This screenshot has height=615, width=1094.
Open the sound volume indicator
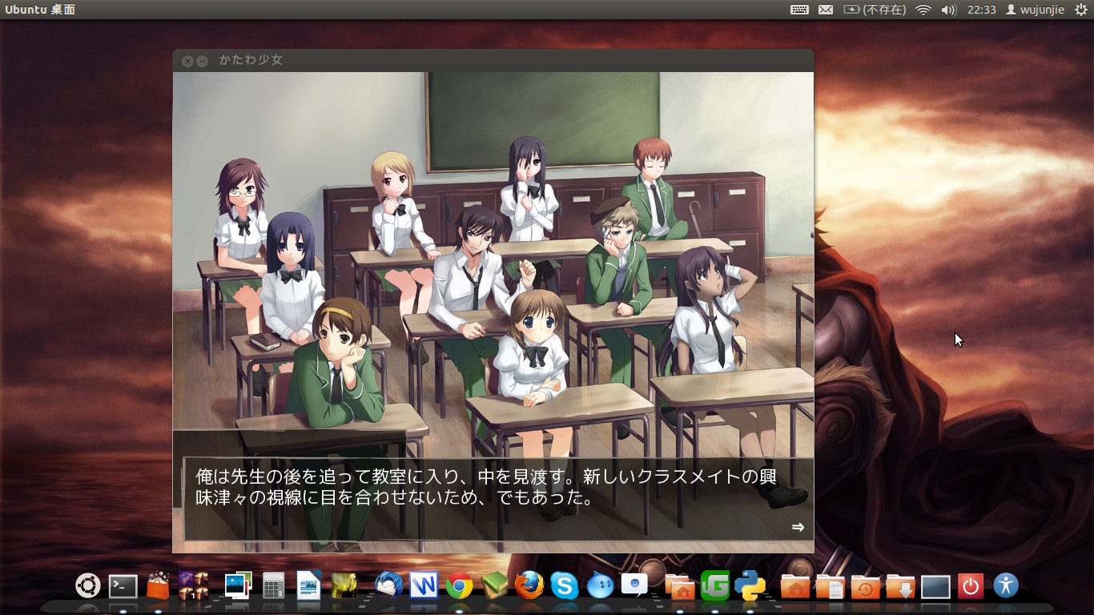pyautogui.click(x=949, y=10)
